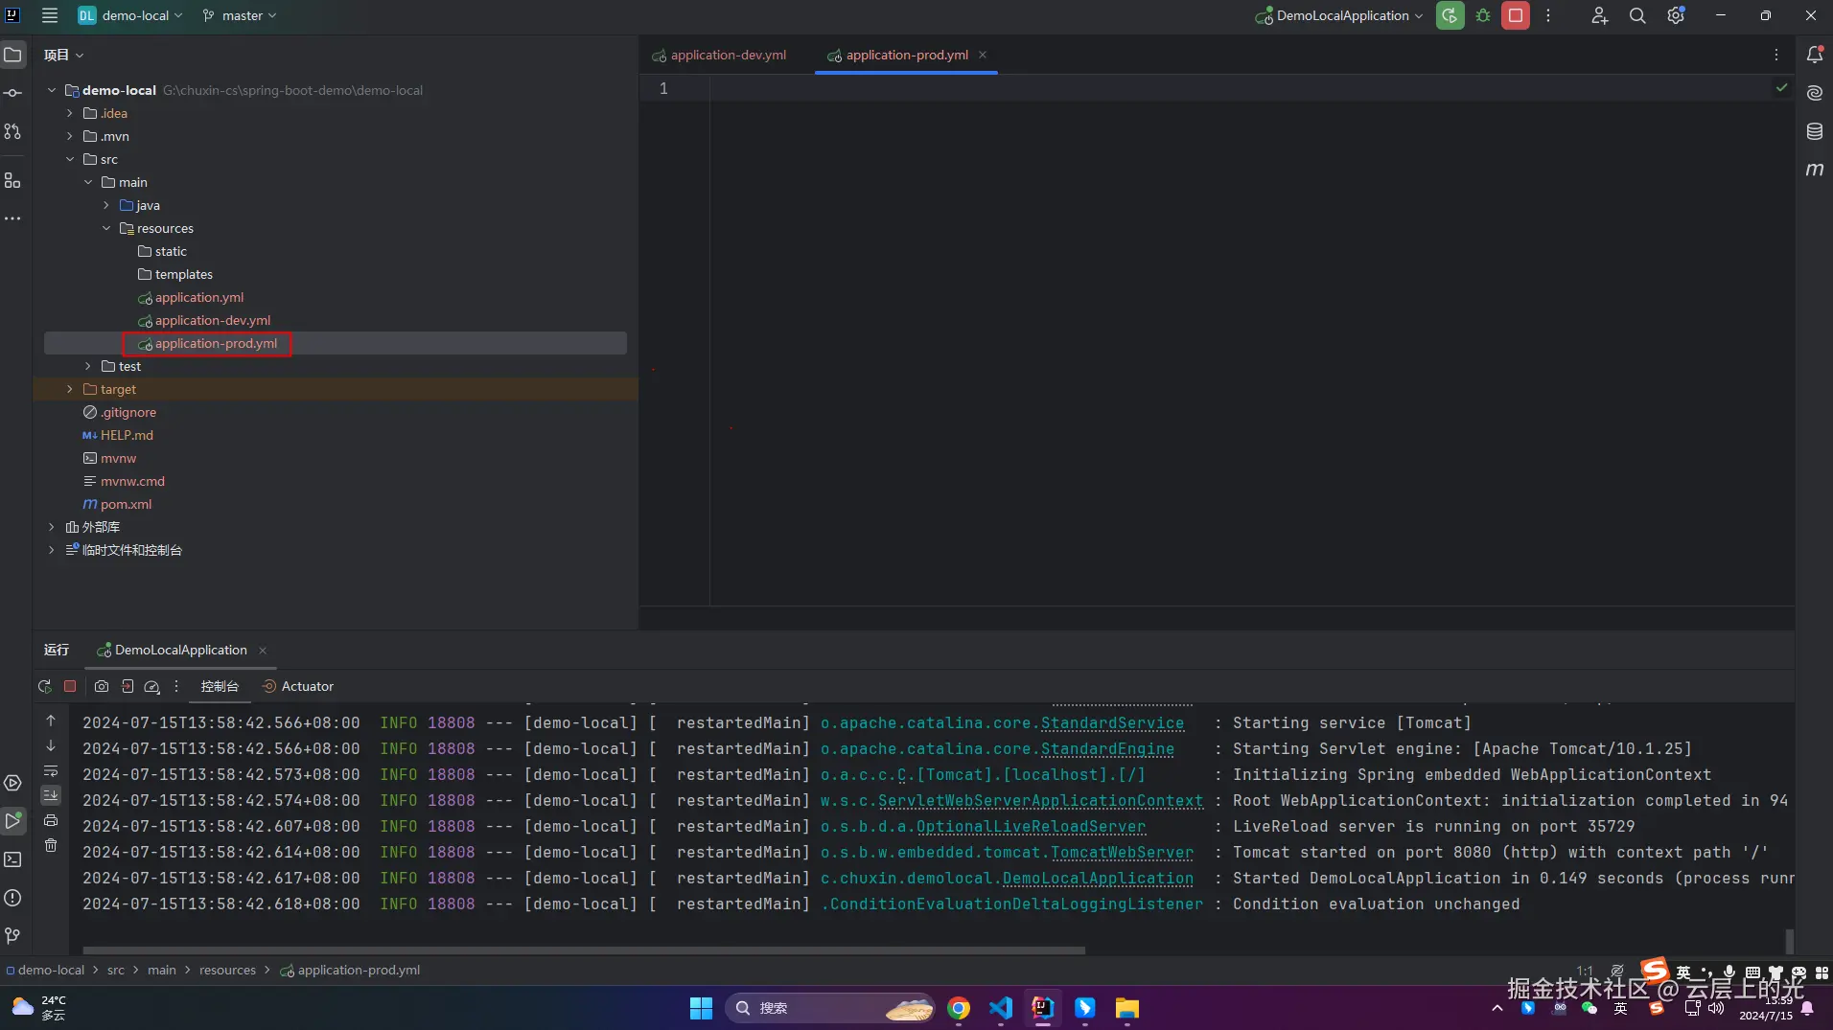The image size is (1833, 1030).
Task: Open the master branch dropdown
Action: tap(241, 15)
